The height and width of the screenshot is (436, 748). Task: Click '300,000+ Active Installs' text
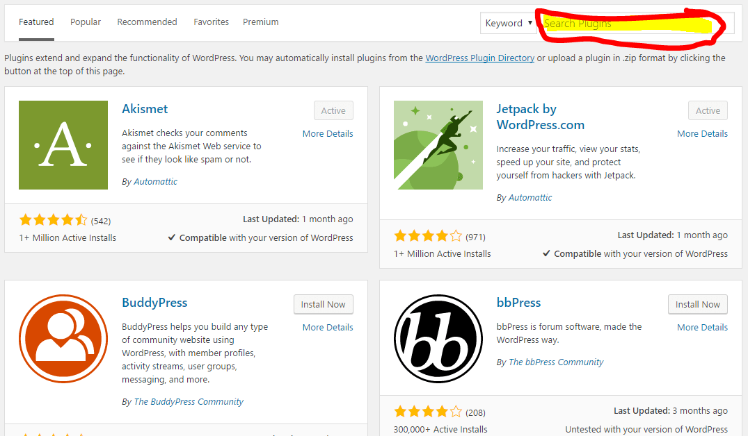coord(440,429)
